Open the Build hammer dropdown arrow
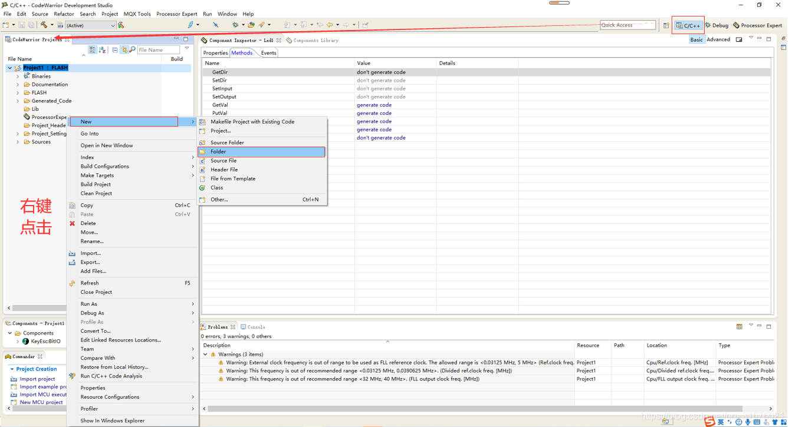Image resolution: width=789 pixels, height=427 pixels. coord(52,25)
